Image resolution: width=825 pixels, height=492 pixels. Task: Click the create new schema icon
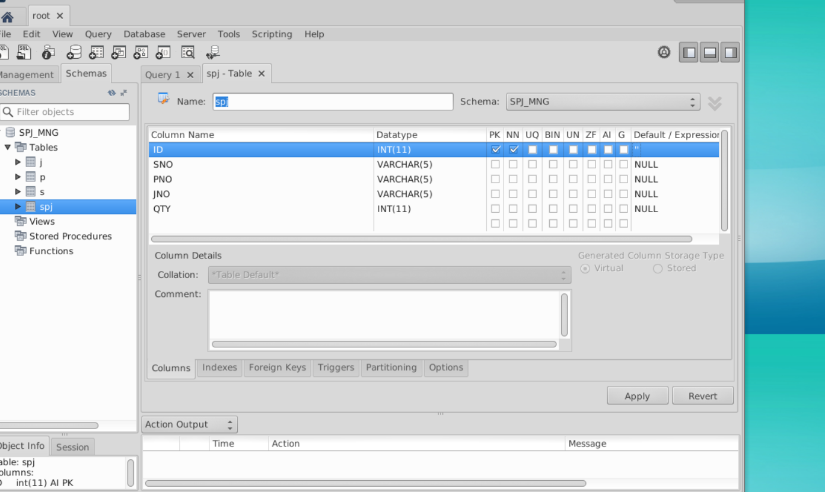tap(74, 53)
